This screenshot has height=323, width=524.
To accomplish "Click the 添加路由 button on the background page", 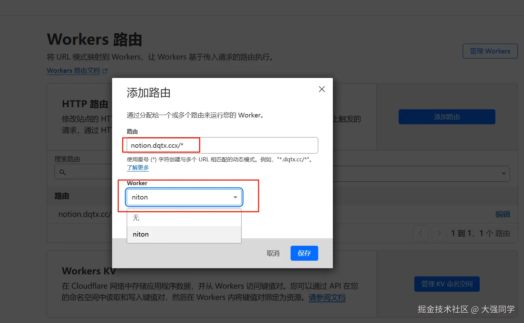I will 447,117.
